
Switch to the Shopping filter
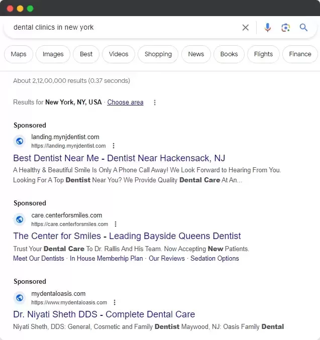pos(158,54)
